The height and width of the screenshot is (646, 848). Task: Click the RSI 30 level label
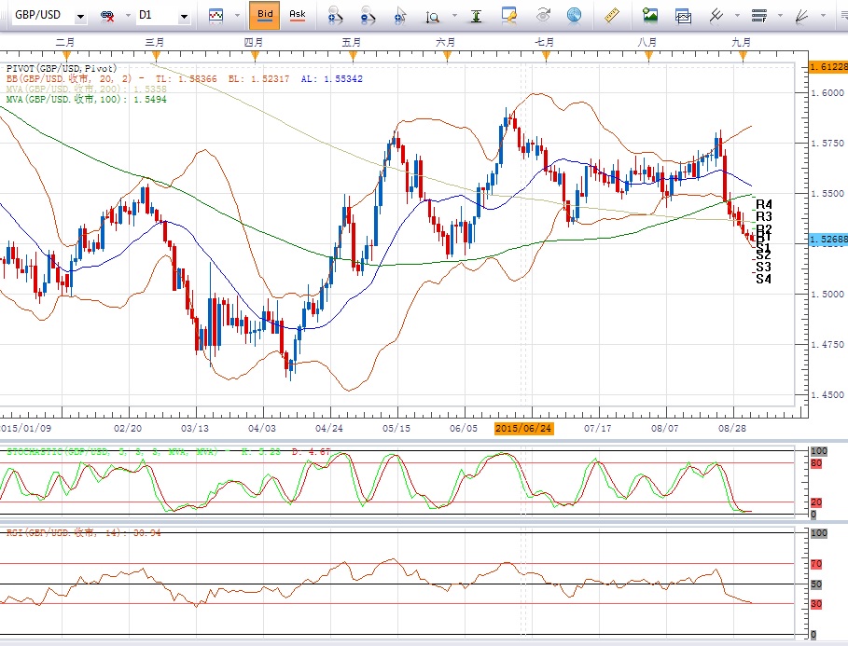pos(816,604)
